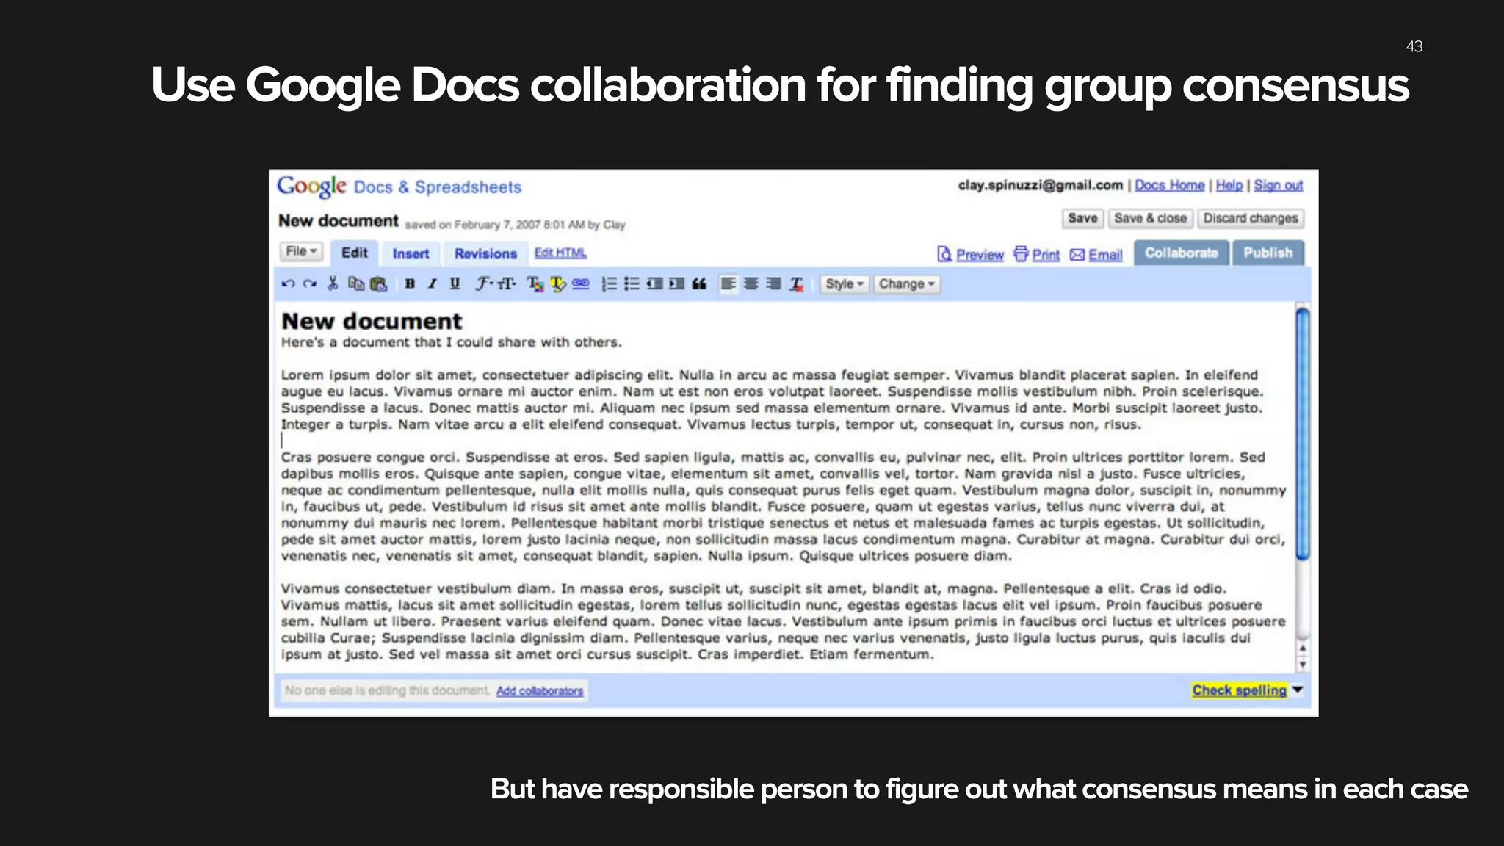Click the Add collaborators link
The image size is (1504, 846).
[x=540, y=691]
